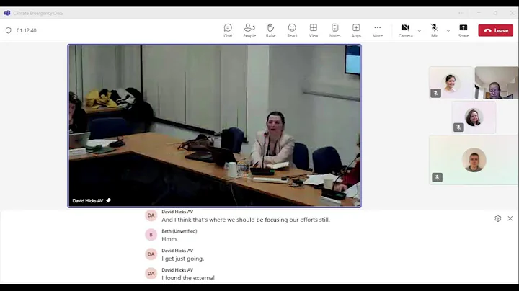Click caption 'And I think that's where we should…'
This screenshot has height=291, width=519.
pyautogui.click(x=246, y=220)
